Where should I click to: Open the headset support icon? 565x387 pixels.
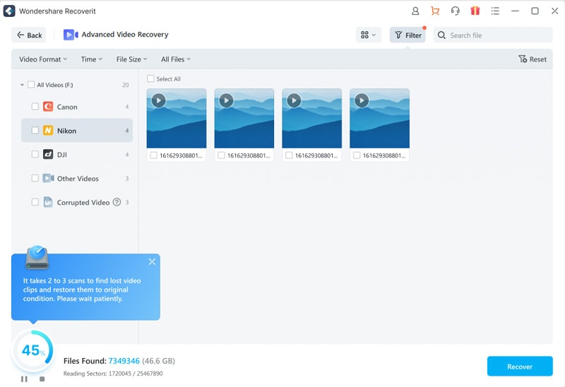(x=455, y=11)
